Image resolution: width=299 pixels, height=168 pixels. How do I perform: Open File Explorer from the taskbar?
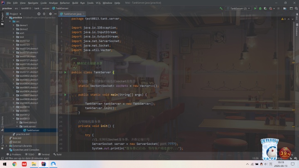point(34,164)
